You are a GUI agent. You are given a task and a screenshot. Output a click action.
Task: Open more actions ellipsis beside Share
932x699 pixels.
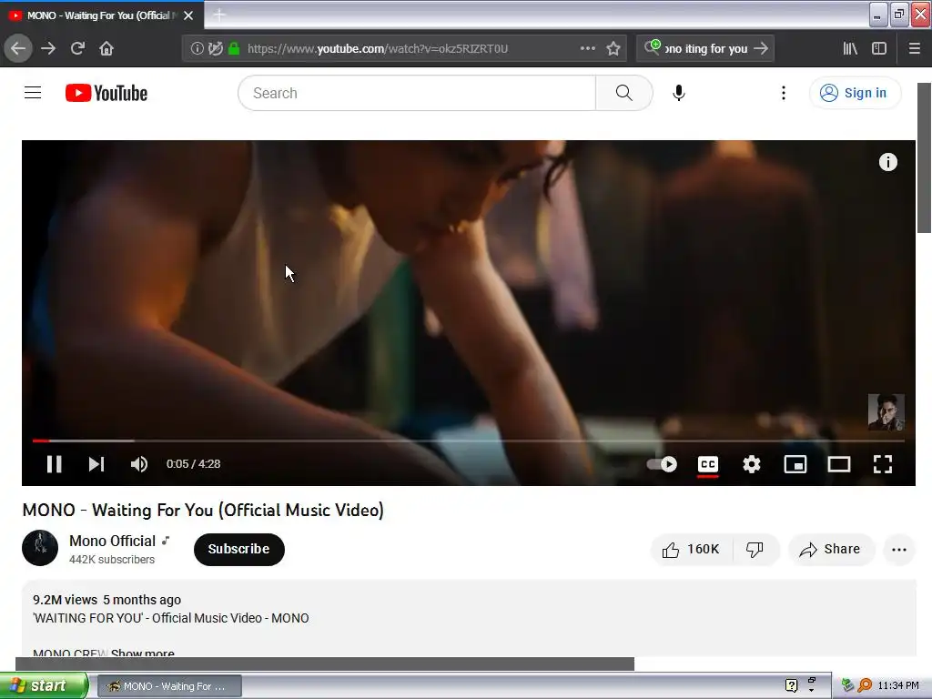[898, 549]
